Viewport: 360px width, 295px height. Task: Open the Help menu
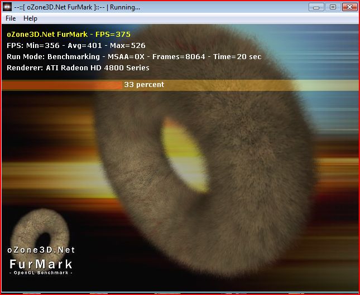coord(30,18)
